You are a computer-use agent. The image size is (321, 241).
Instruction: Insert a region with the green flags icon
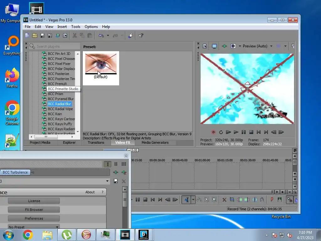279,200
